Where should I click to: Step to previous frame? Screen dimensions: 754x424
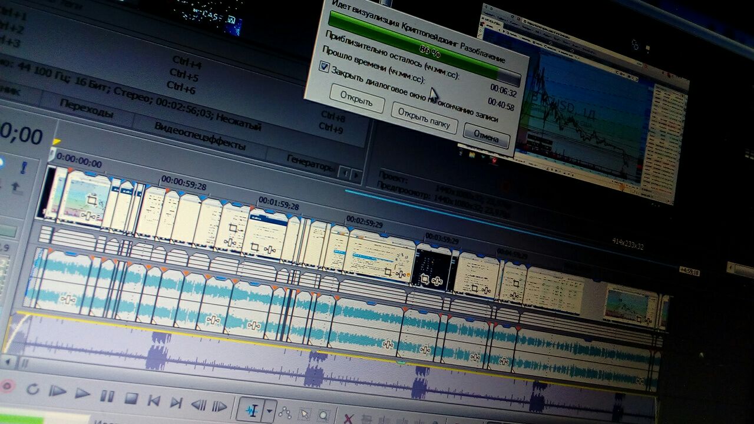click(x=199, y=405)
